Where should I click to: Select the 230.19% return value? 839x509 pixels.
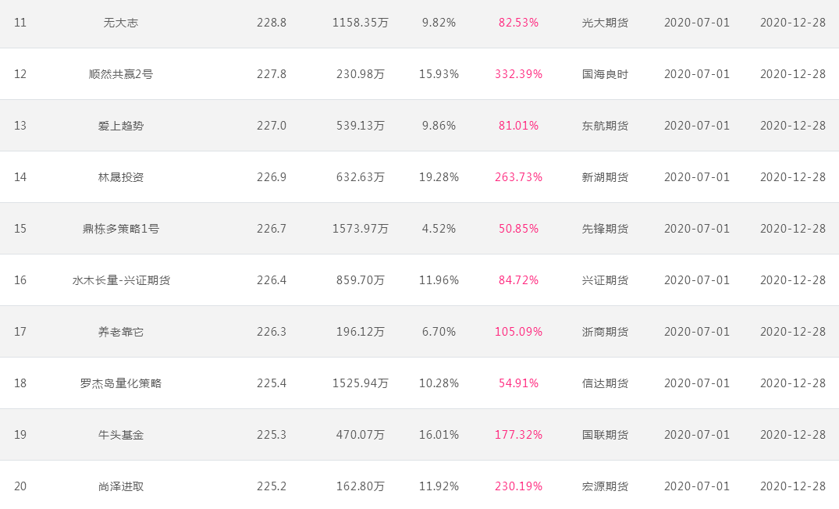tap(518, 486)
